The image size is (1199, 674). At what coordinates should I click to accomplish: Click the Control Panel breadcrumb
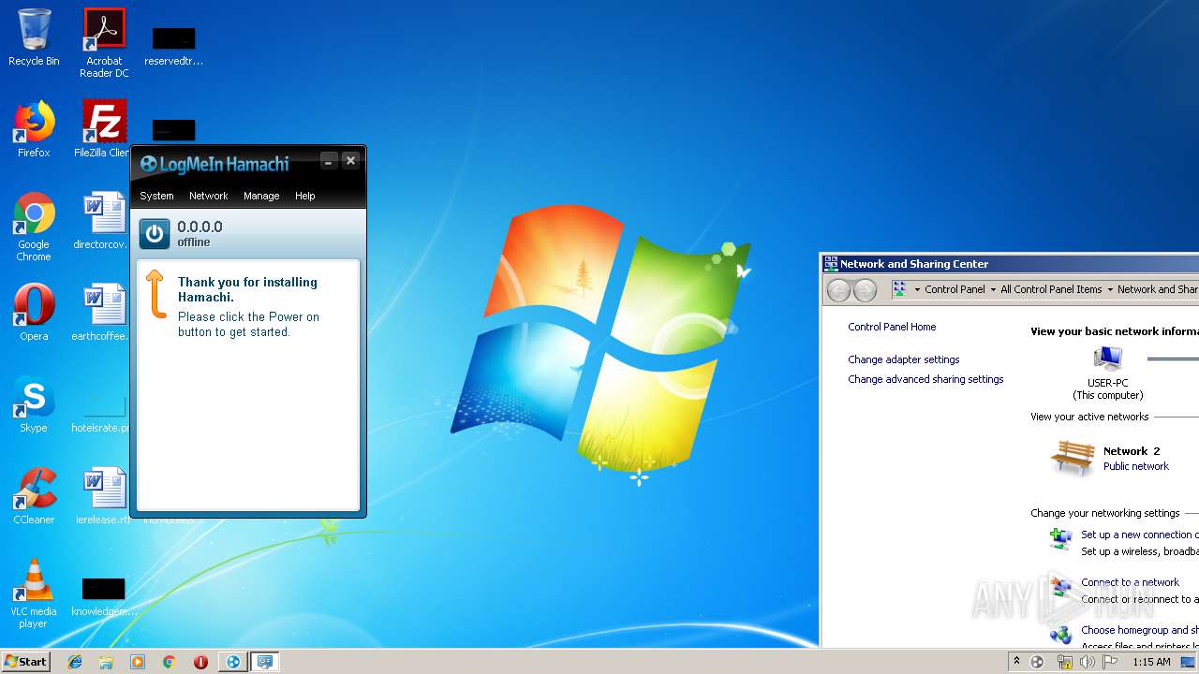click(955, 290)
